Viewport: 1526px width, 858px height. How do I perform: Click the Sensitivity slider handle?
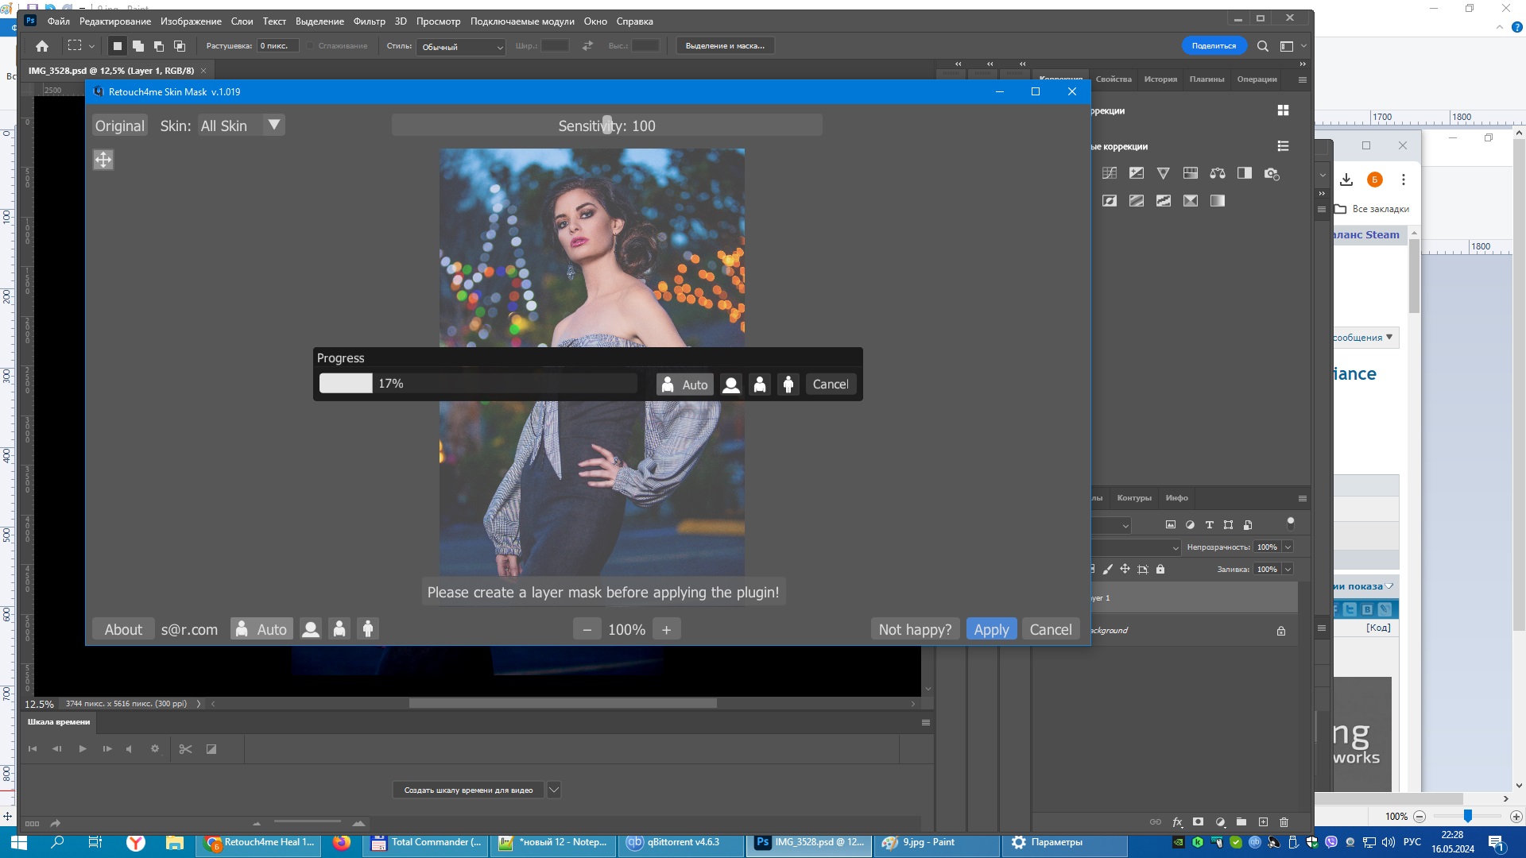tap(607, 125)
